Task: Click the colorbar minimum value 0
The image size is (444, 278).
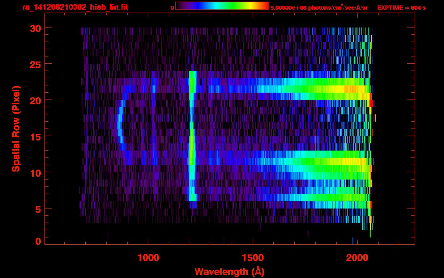Action: (x=172, y=8)
